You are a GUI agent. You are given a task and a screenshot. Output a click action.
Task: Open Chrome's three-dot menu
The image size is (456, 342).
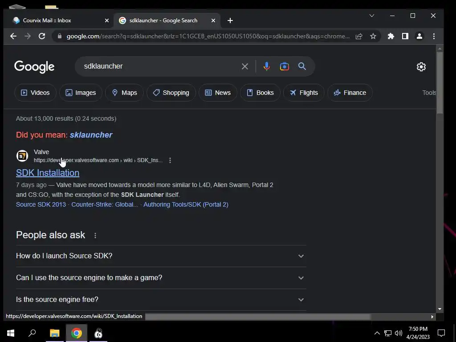click(434, 36)
